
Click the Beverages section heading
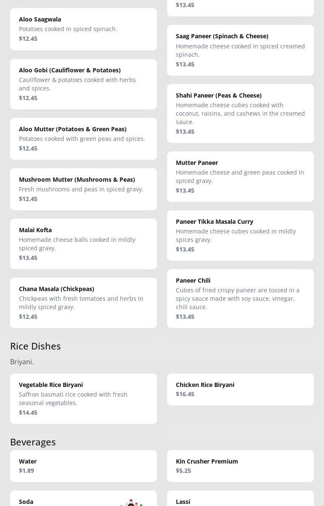pyautogui.click(x=33, y=442)
